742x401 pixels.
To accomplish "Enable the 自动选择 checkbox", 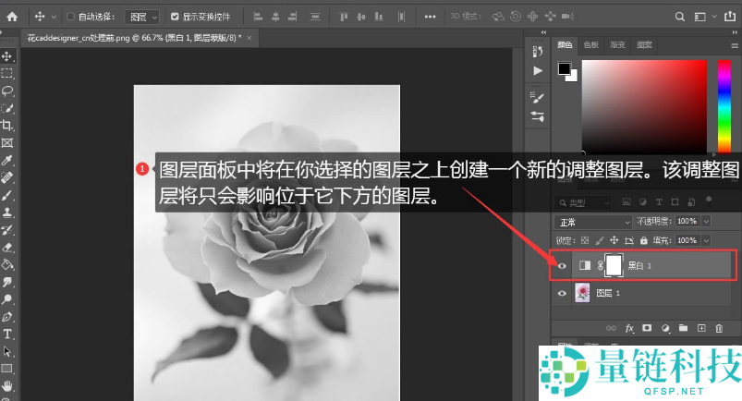I will 71,17.
